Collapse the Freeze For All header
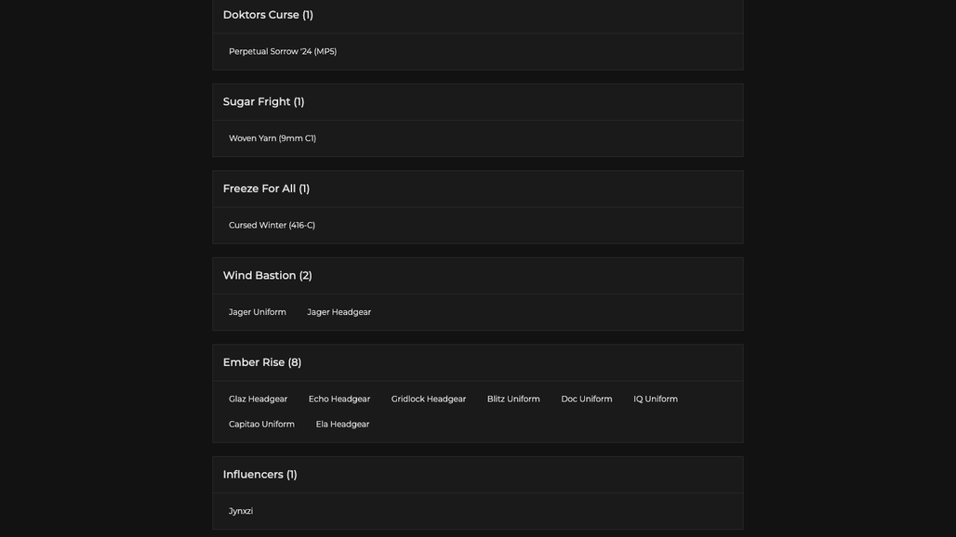Viewport: 956px width, 537px height. tap(477, 190)
